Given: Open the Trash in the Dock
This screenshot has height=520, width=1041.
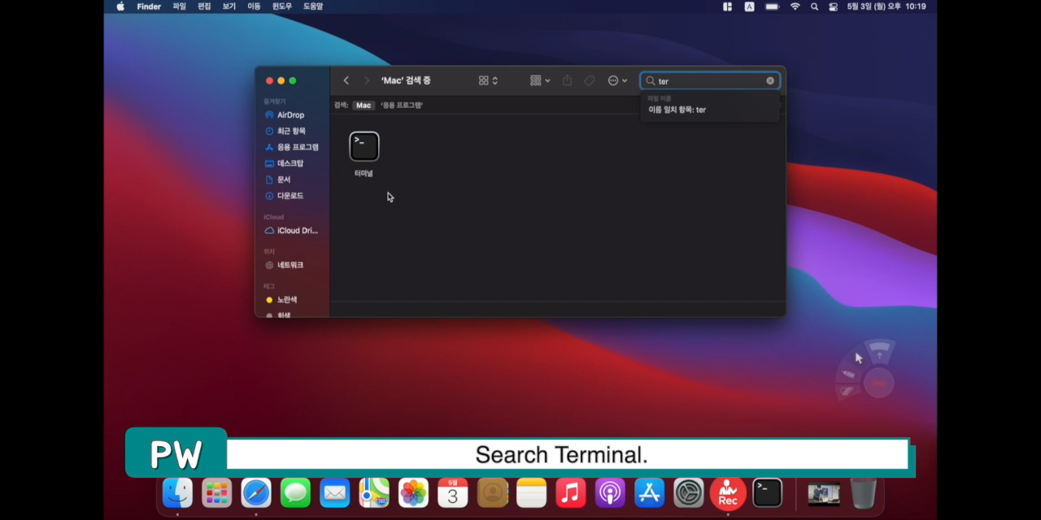Looking at the screenshot, I should pyautogui.click(x=864, y=492).
